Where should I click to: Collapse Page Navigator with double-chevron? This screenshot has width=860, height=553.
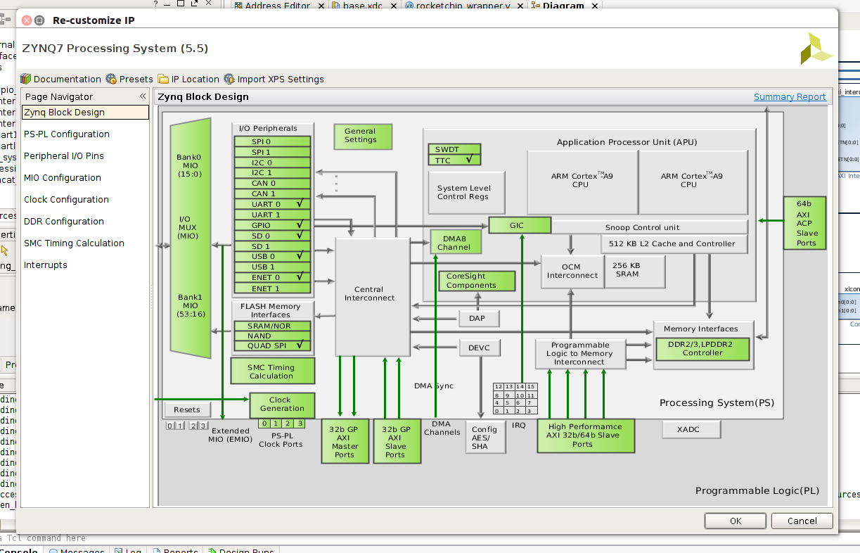coord(142,96)
